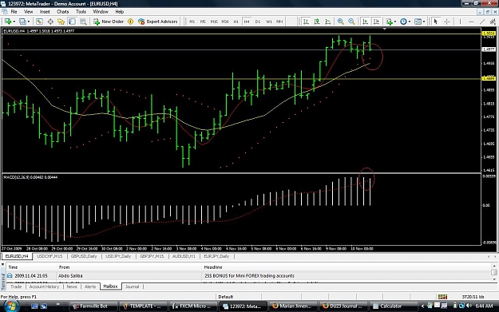Open the Insert menu
The width and height of the screenshot is (499, 312).
tap(45, 11)
